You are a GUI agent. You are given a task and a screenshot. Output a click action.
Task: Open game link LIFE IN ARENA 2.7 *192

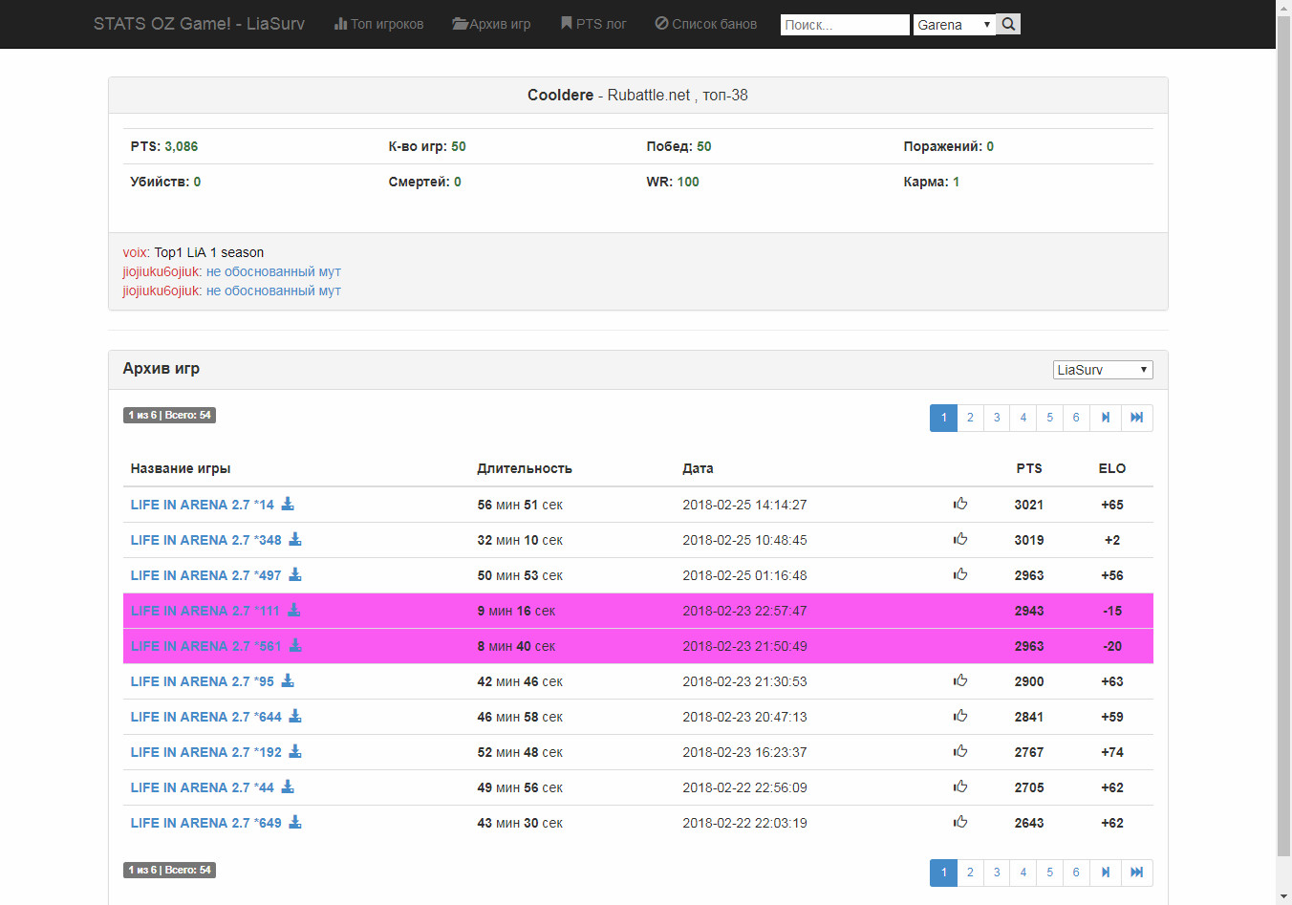coord(205,752)
